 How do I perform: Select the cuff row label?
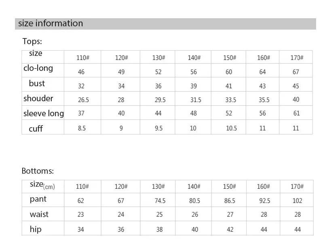[36, 128]
